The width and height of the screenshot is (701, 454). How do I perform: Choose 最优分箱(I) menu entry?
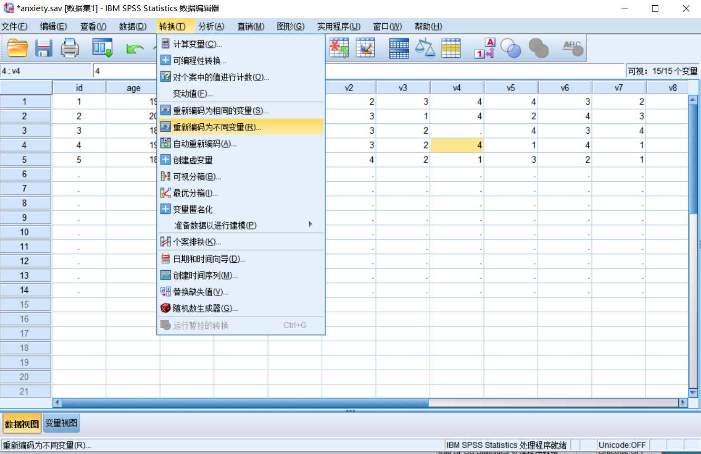tap(241, 193)
